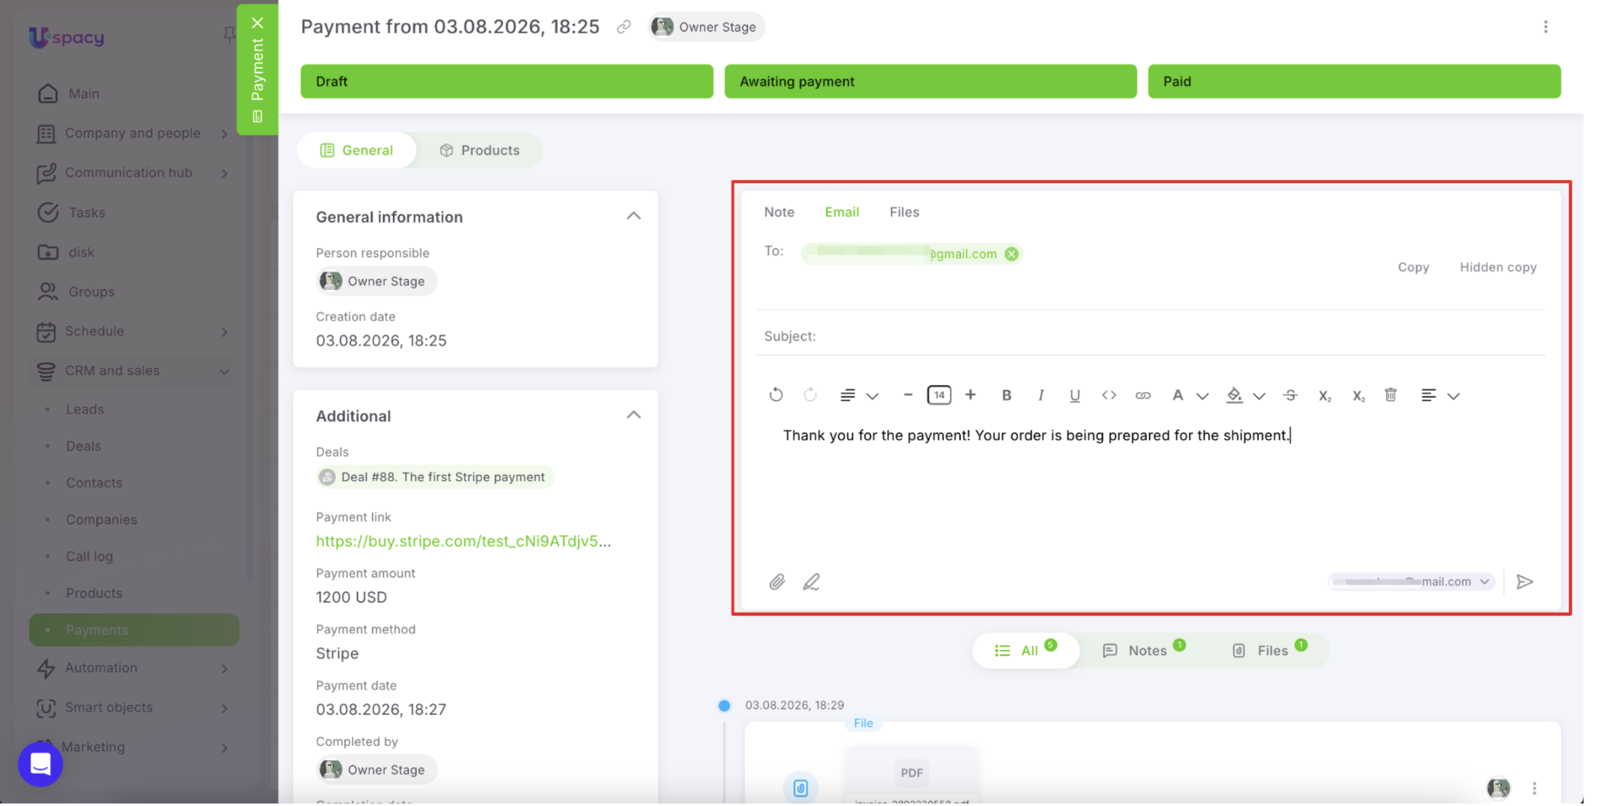The image size is (1598, 806).
Task: Send the email with the arrow icon
Action: (x=1525, y=582)
